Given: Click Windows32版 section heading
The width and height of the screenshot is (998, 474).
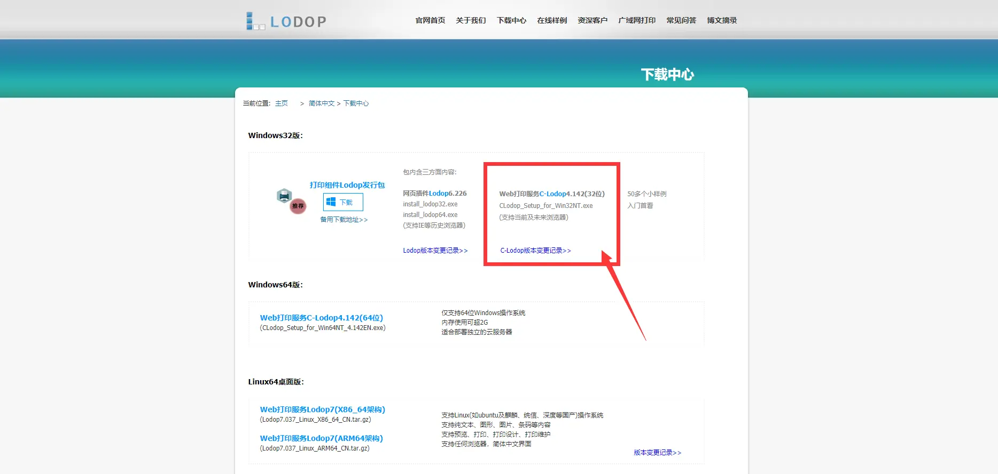Looking at the screenshot, I should tap(276, 135).
